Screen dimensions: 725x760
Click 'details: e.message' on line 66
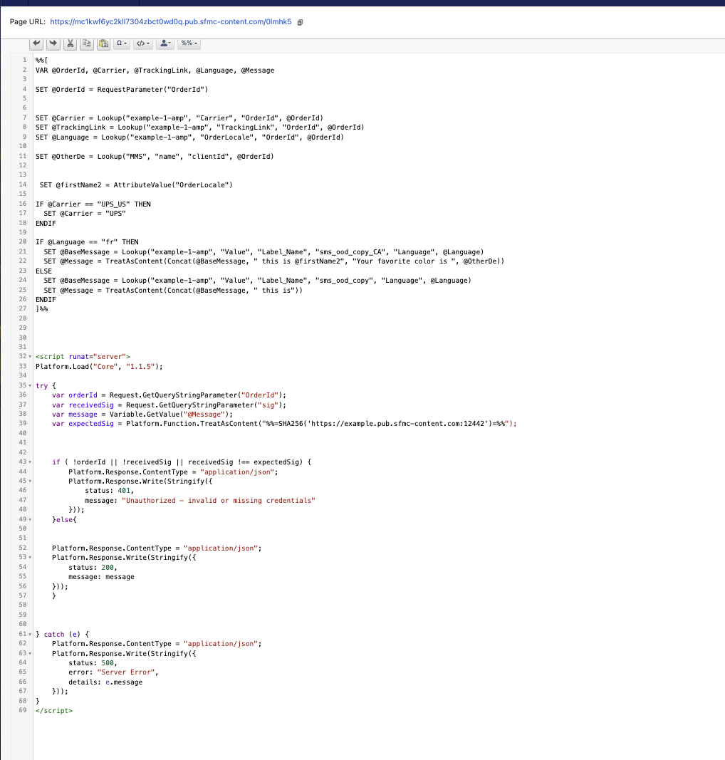pyautogui.click(x=105, y=682)
